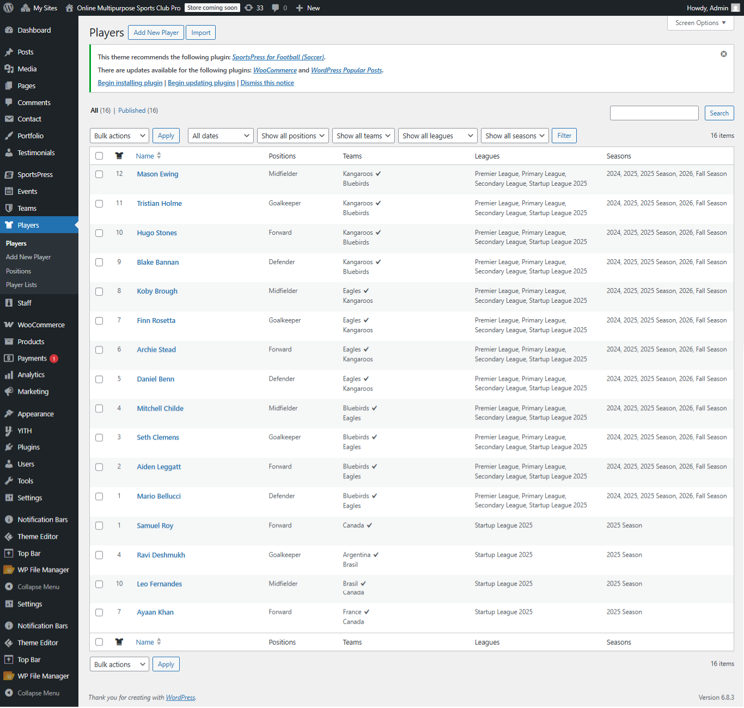This screenshot has width=744, height=708.
Task: Expand the Show all positions filter
Action: [x=292, y=136]
